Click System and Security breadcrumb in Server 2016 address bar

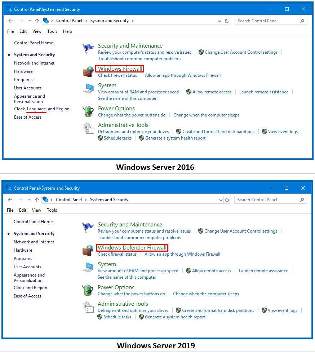click(109, 21)
